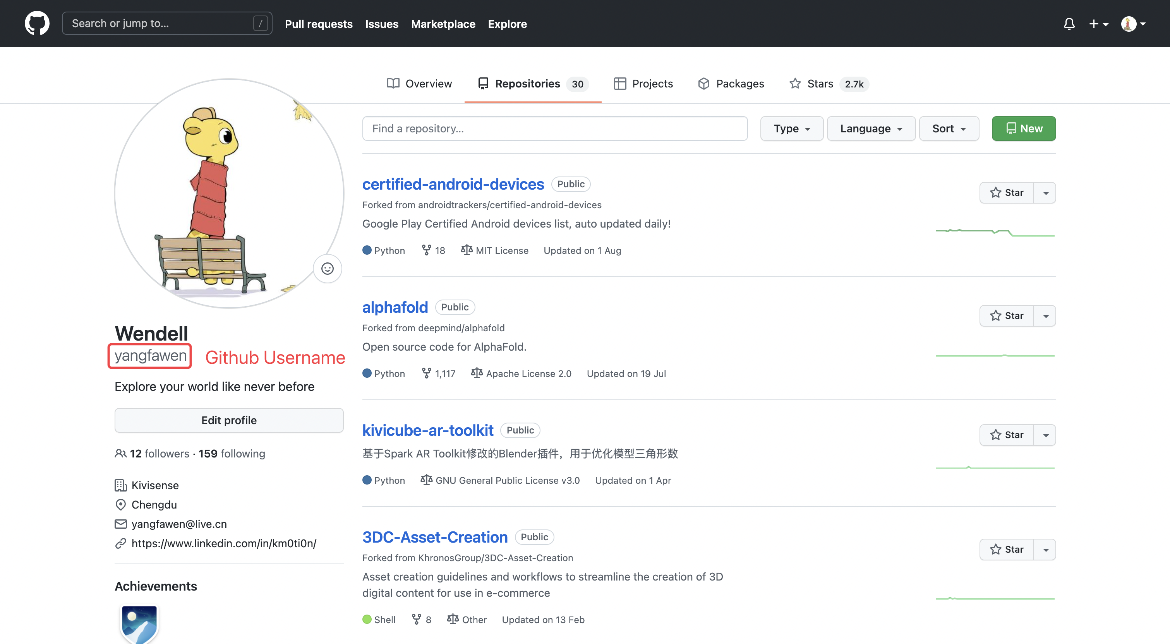Click the set status smiley icon

(x=327, y=269)
